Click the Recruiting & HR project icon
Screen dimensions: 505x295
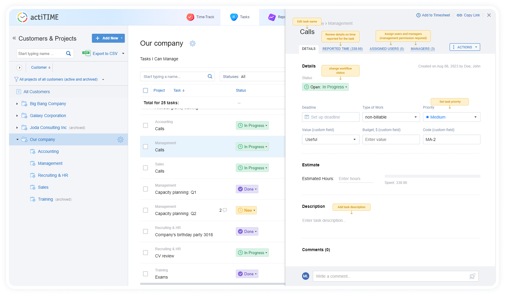tap(33, 175)
